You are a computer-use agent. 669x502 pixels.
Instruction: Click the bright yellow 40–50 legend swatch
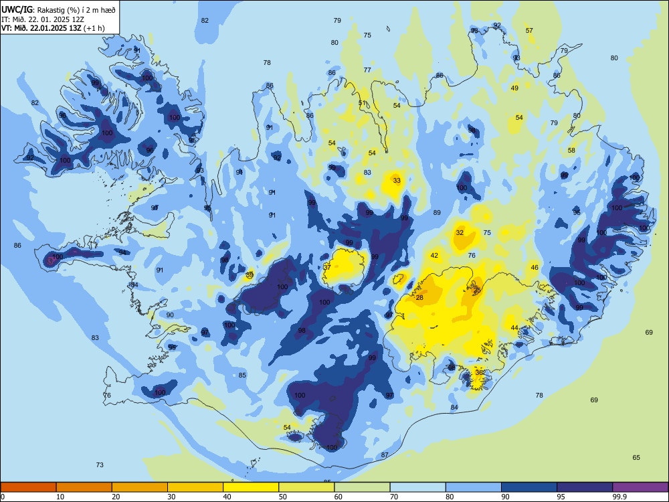point(251,487)
